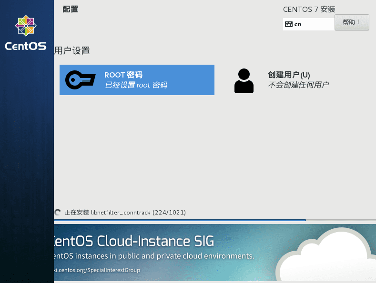Click the 配置 heading at top
This screenshot has height=283, width=376.
coord(70,9)
